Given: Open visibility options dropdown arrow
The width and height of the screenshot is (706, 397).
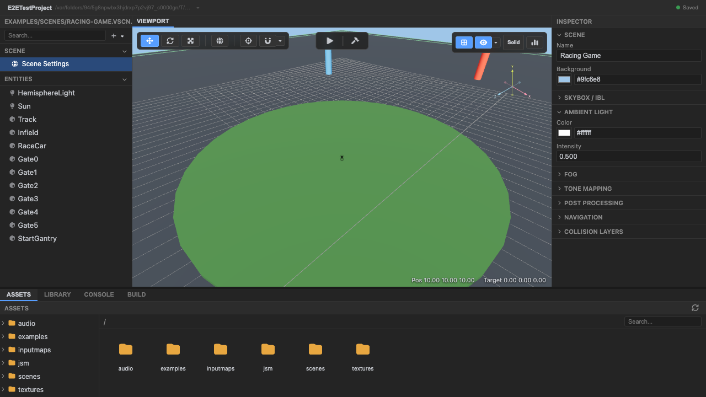Looking at the screenshot, I should click(x=496, y=42).
